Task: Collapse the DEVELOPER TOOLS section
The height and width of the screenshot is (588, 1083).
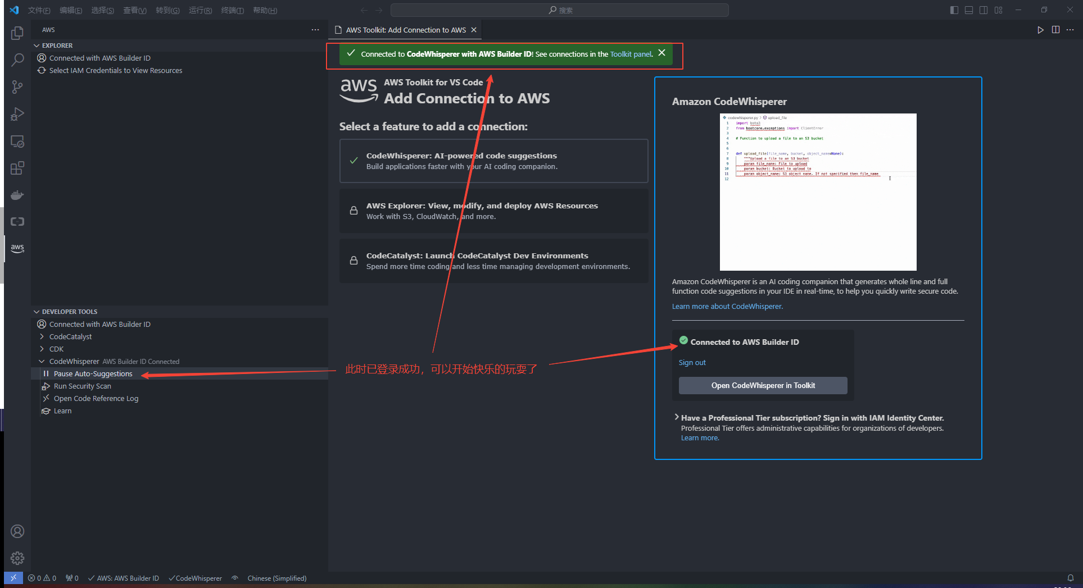Action: [37, 312]
